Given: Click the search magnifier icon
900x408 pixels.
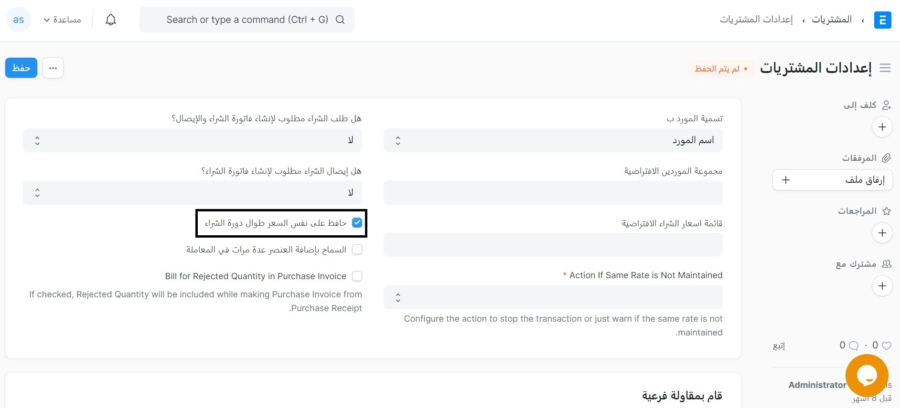Looking at the screenshot, I should pos(340,20).
